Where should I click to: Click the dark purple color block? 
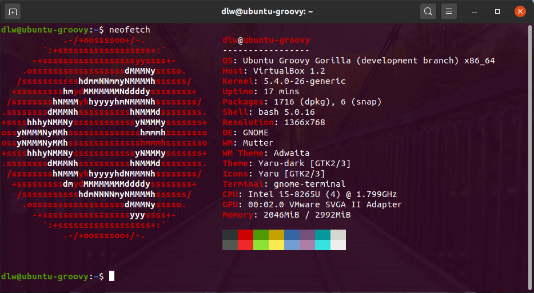pyautogui.click(x=307, y=235)
